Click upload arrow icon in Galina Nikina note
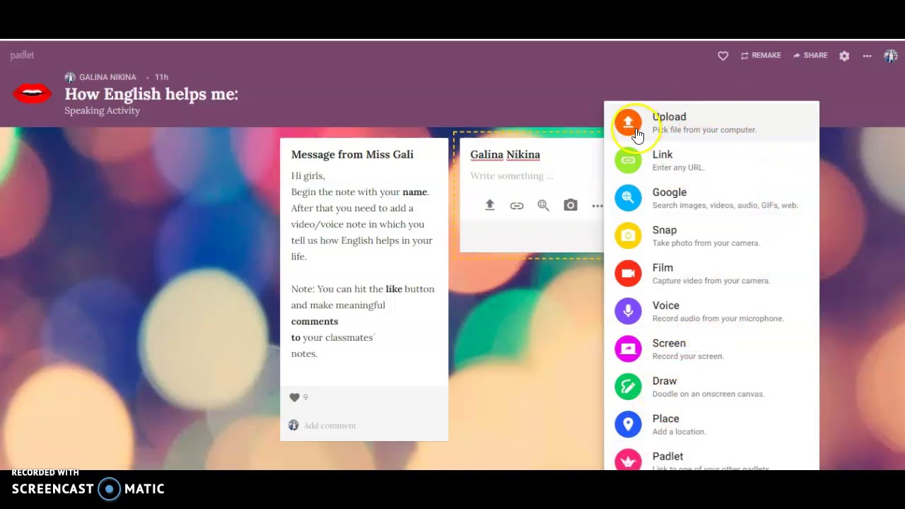Image resolution: width=905 pixels, height=509 pixels. click(489, 205)
